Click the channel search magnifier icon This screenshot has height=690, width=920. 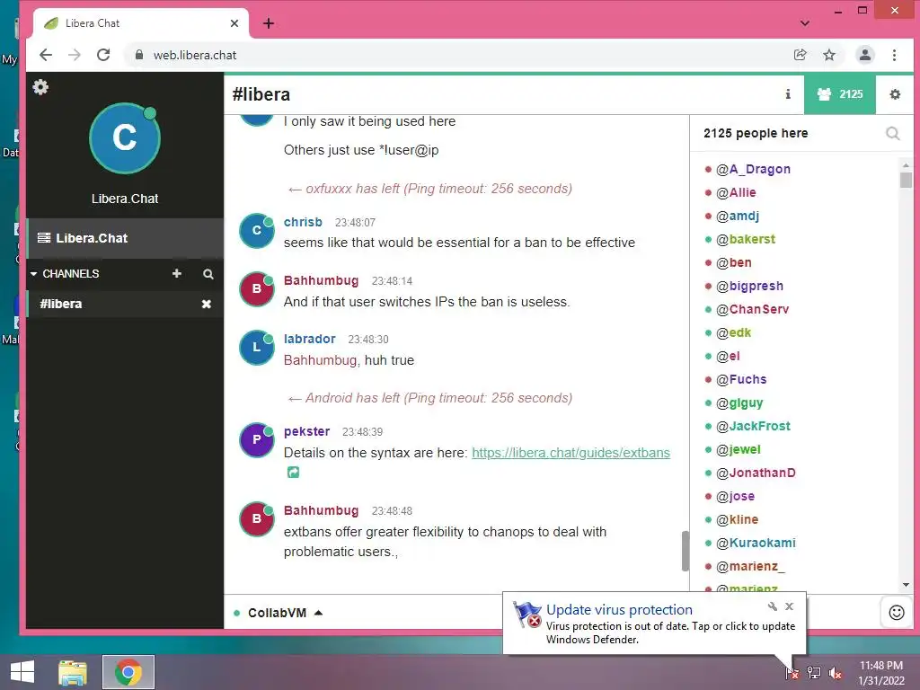(x=208, y=274)
